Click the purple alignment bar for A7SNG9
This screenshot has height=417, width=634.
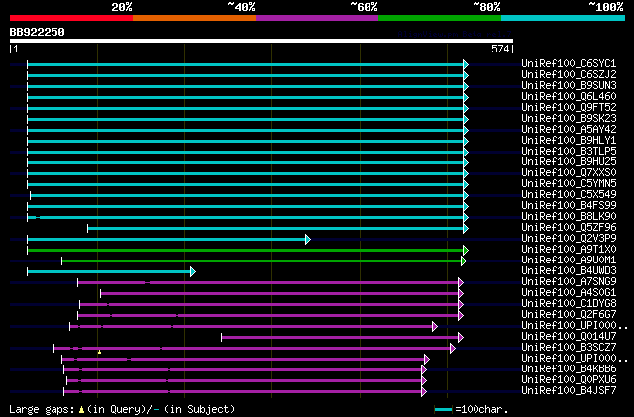tap(270, 283)
